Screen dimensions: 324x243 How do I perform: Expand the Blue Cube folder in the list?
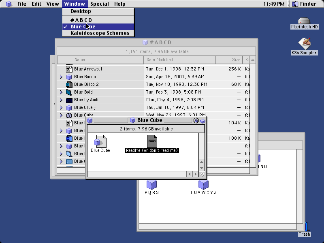pyautogui.click(x=61, y=115)
